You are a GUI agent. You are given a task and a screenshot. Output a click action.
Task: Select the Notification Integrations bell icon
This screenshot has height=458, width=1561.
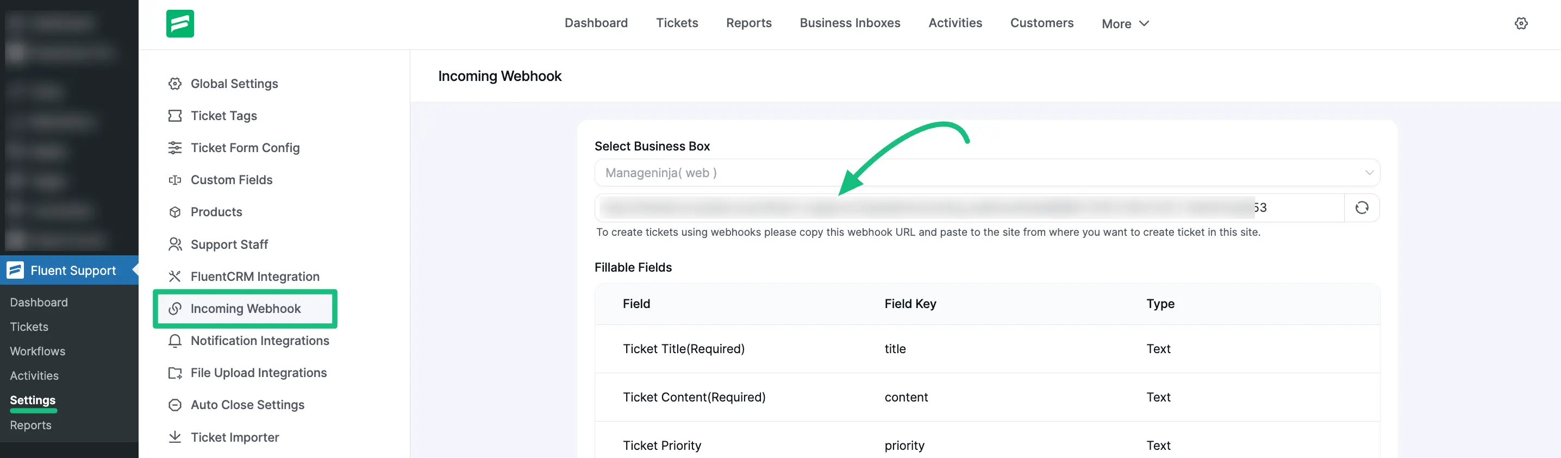click(174, 341)
